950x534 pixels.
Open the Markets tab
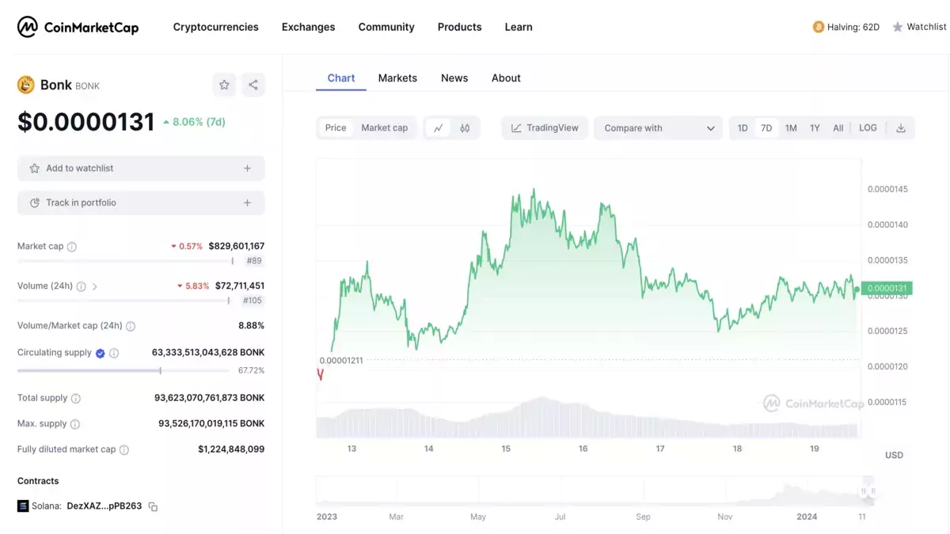[x=397, y=78]
